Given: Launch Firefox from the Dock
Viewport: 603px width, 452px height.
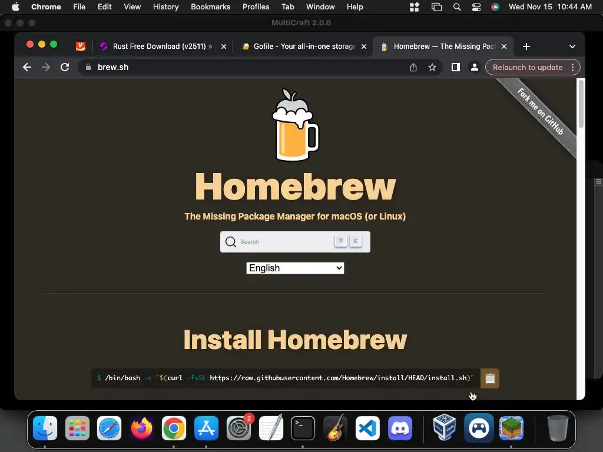Looking at the screenshot, I should pos(141,428).
